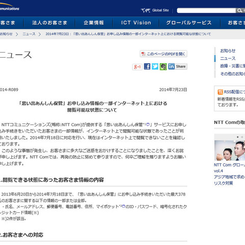The height and width of the screenshot is (245, 245).
Task: Open the footnote *1 popup icon
Action: click(x=148, y=125)
